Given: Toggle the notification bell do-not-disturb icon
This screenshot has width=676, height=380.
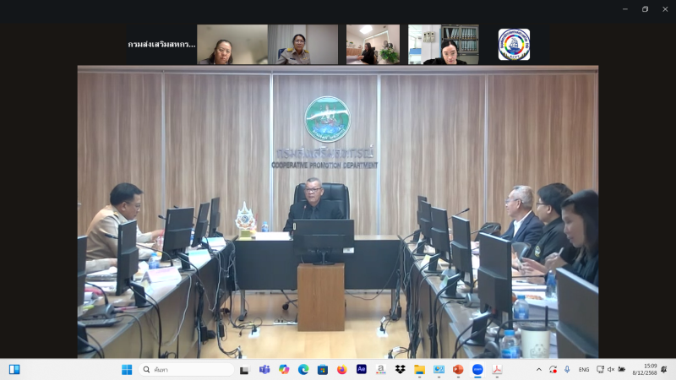Looking at the screenshot, I should (664, 369).
